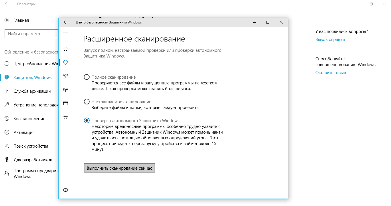Go back in the Defender Security Center window

pyautogui.click(x=66, y=22)
